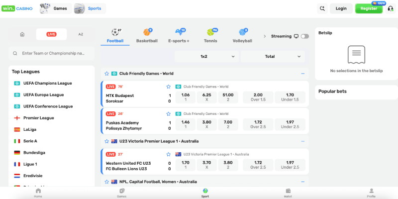Click the green Register button
Viewport: 398px width, 199px height.
pos(369,8)
